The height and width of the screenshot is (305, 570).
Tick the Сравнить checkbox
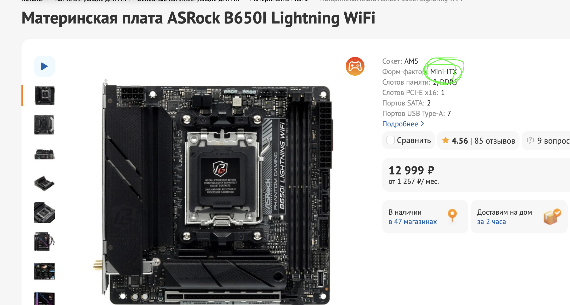coord(390,140)
